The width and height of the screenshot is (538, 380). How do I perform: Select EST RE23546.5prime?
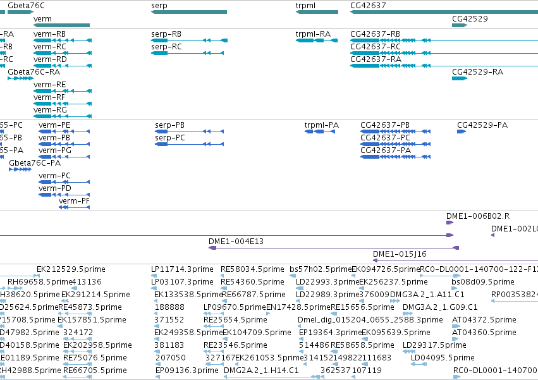click(x=235, y=345)
